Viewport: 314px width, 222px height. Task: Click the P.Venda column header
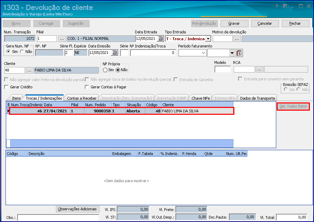coord(192,154)
